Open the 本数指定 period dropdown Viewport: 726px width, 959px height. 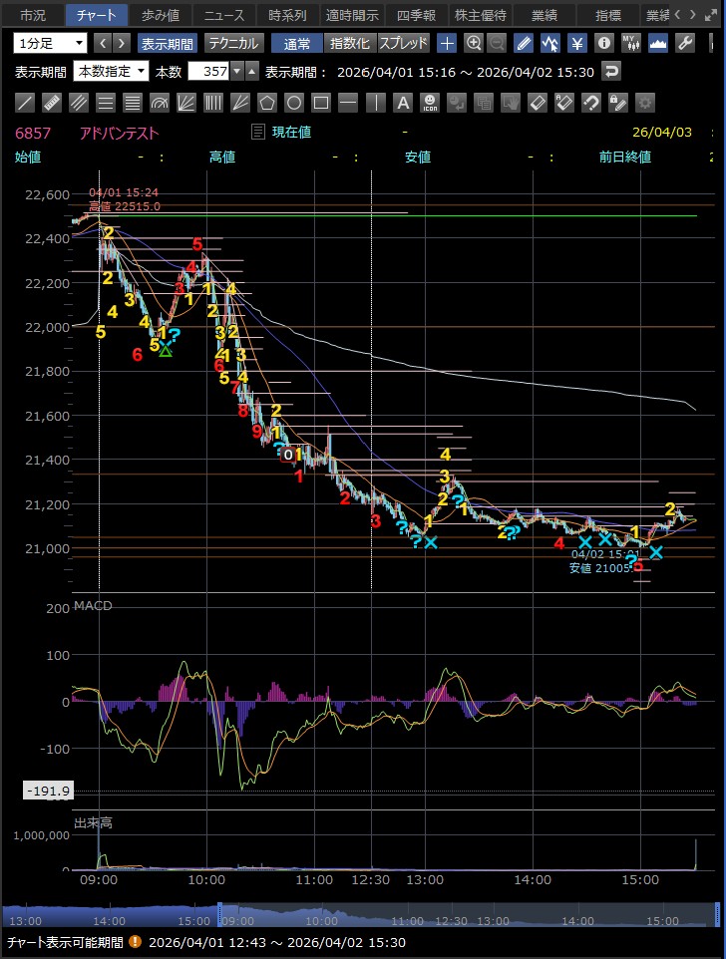click(x=112, y=72)
